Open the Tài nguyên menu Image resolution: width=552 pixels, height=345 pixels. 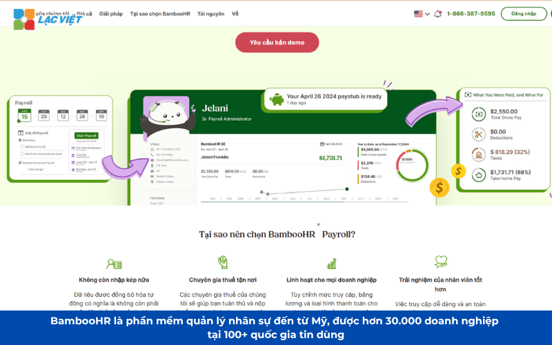(210, 14)
